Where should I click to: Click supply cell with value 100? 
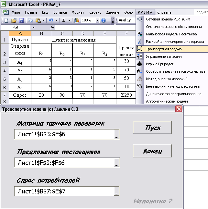(x=126, y=87)
